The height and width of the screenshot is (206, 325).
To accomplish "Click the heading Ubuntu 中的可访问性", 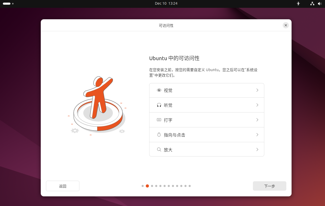I will [x=174, y=58].
